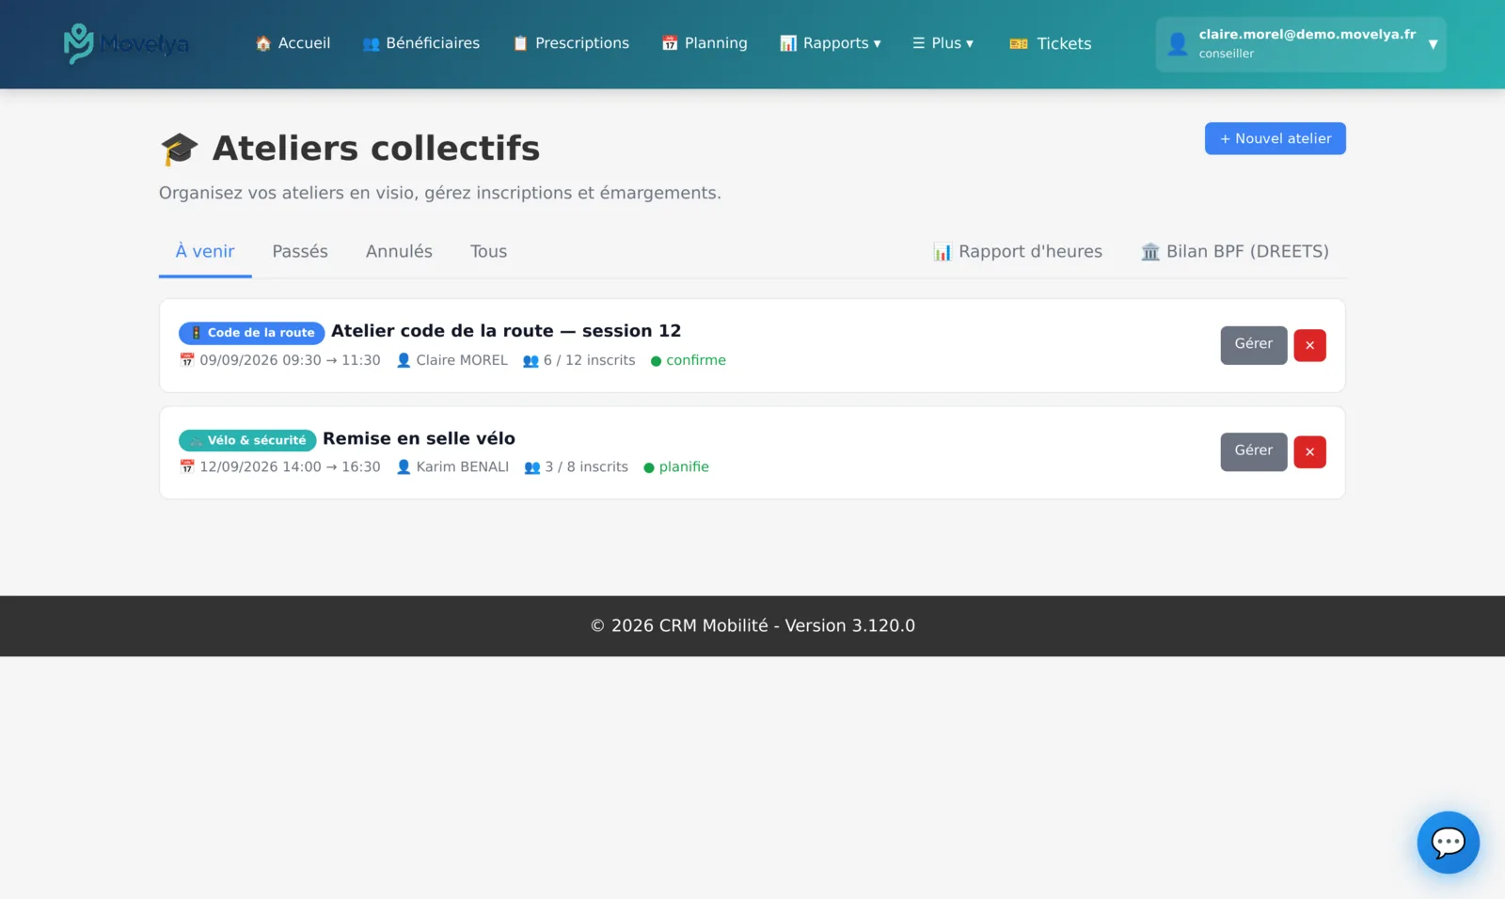Click the title Atelier code de la route — session 12
This screenshot has width=1505, height=899.
coord(506,331)
